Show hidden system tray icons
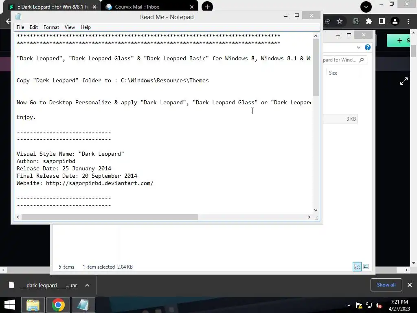This screenshot has width=417, height=313. 349,305
